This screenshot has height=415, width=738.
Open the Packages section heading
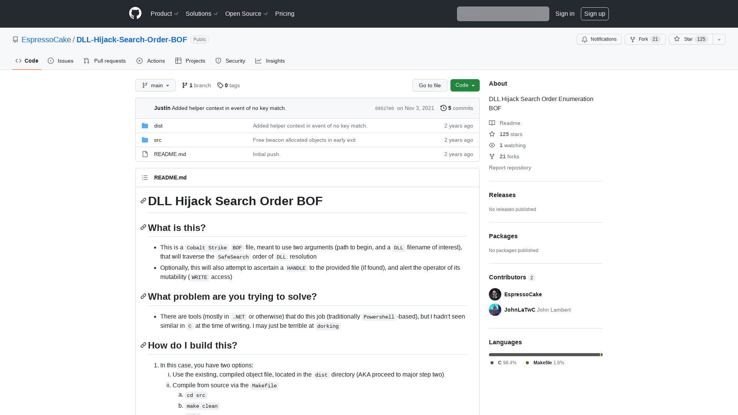point(503,236)
